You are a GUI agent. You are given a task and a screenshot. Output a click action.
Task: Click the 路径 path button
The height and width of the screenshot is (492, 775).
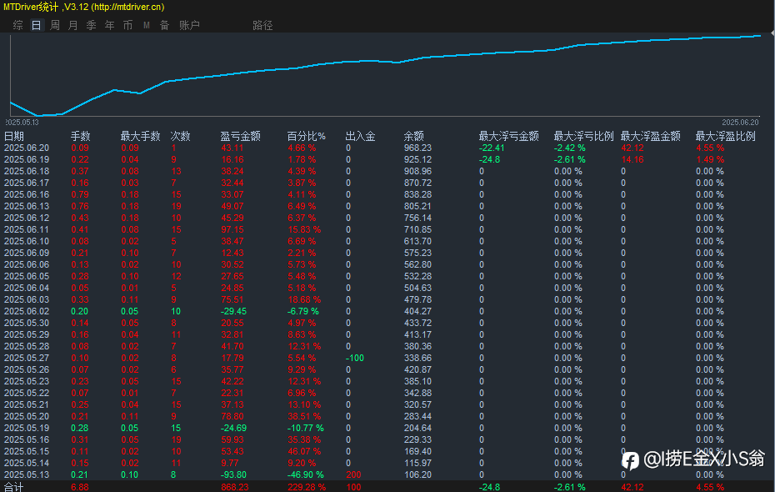(262, 25)
